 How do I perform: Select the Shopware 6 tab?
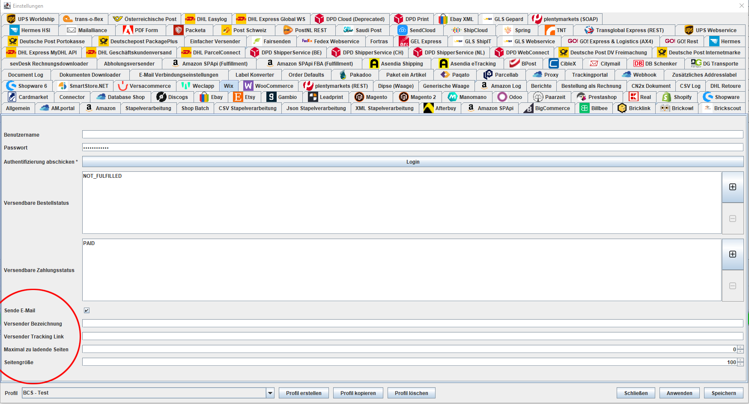[x=27, y=86]
